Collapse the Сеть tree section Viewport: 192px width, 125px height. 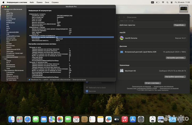(3, 59)
